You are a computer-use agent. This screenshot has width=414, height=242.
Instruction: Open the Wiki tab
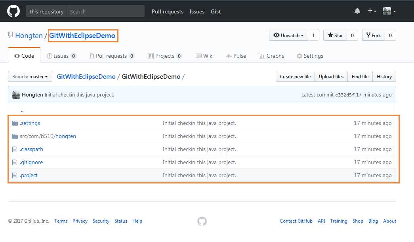[x=204, y=56]
